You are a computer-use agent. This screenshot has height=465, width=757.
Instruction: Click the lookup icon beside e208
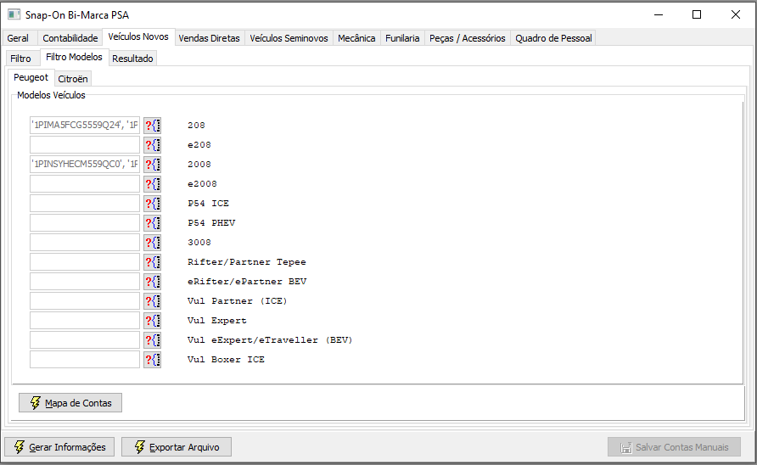152,145
